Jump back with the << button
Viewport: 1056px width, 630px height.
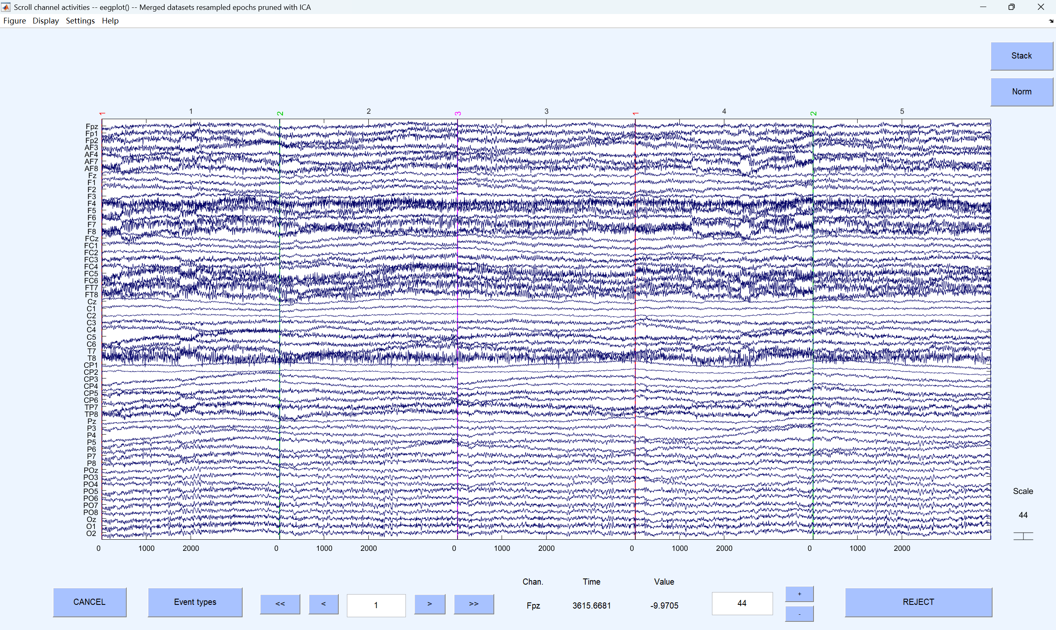[x=280, y=603]
